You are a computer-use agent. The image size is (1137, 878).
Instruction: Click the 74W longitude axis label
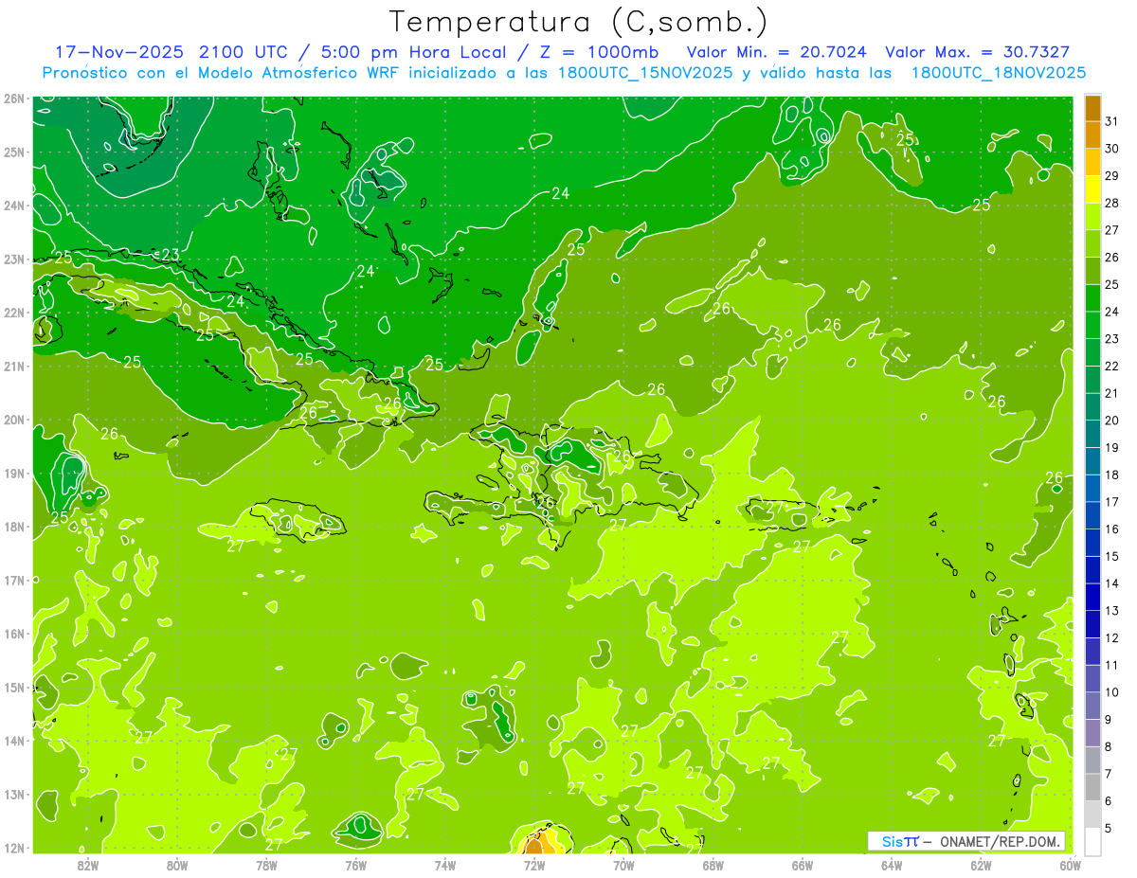click(444, 864)
